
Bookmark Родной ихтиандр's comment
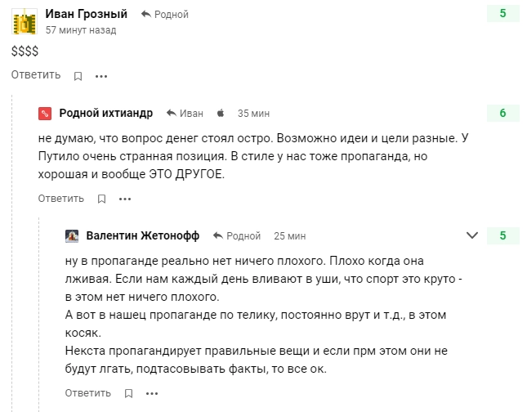tap(102, 199)
